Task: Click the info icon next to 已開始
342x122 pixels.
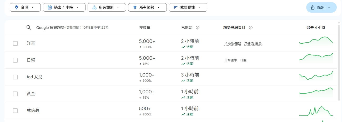Action: click(x=198, y=28)
